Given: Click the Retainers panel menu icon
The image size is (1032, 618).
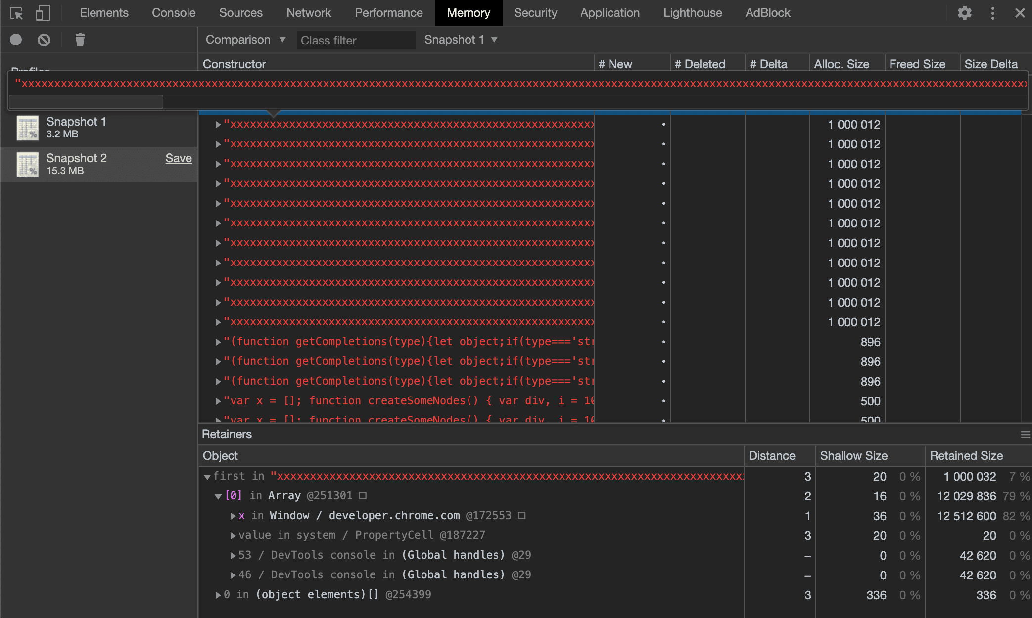Looking at the screenshot, I should (1025, 435).
